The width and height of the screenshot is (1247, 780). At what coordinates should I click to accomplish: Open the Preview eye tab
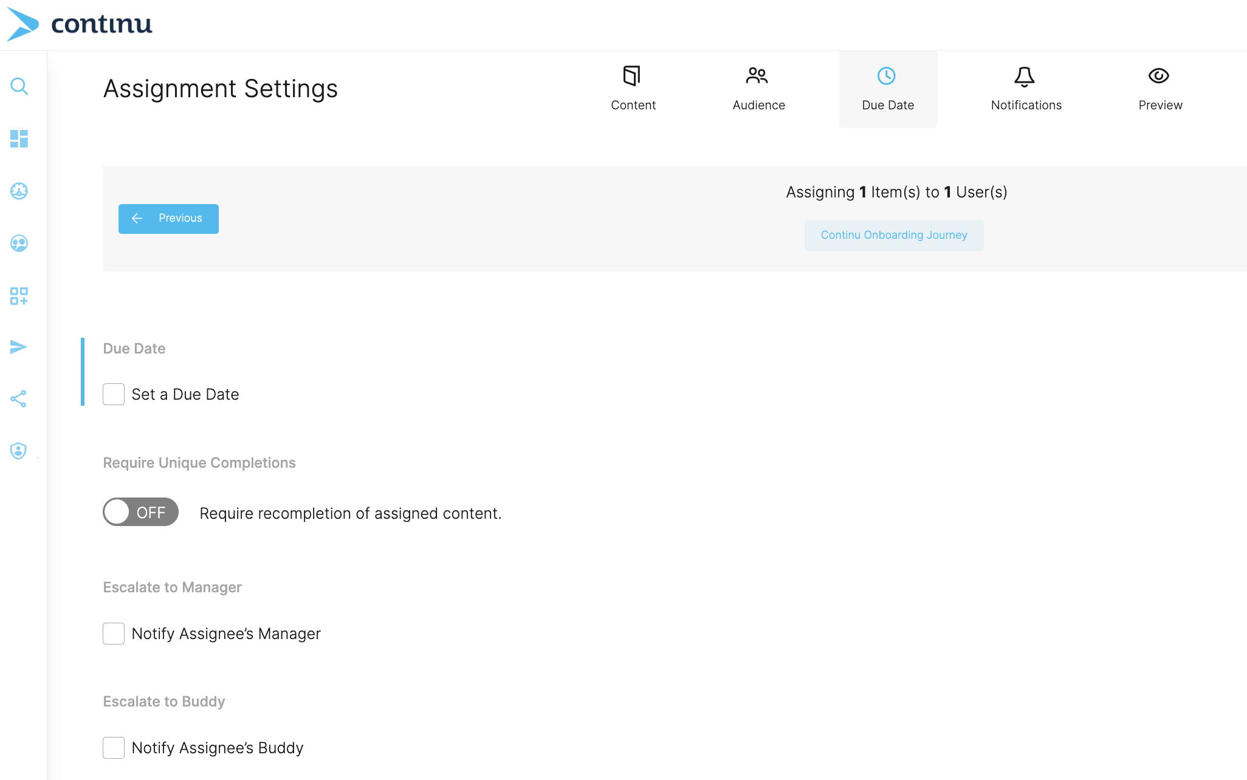(1159, 89)
